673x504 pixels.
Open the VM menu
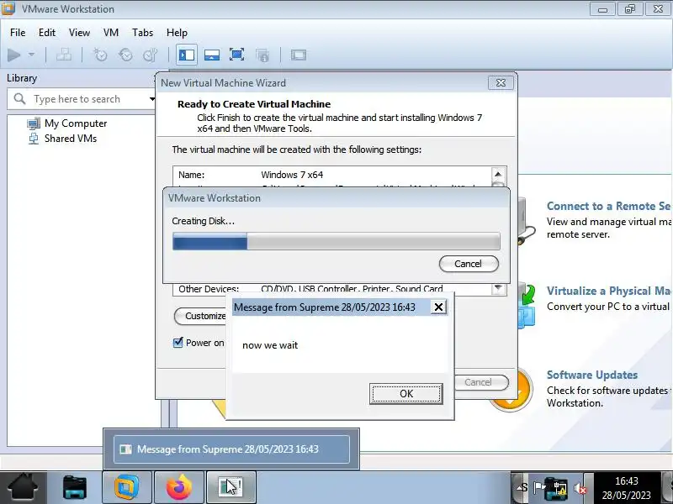(111, 33)
